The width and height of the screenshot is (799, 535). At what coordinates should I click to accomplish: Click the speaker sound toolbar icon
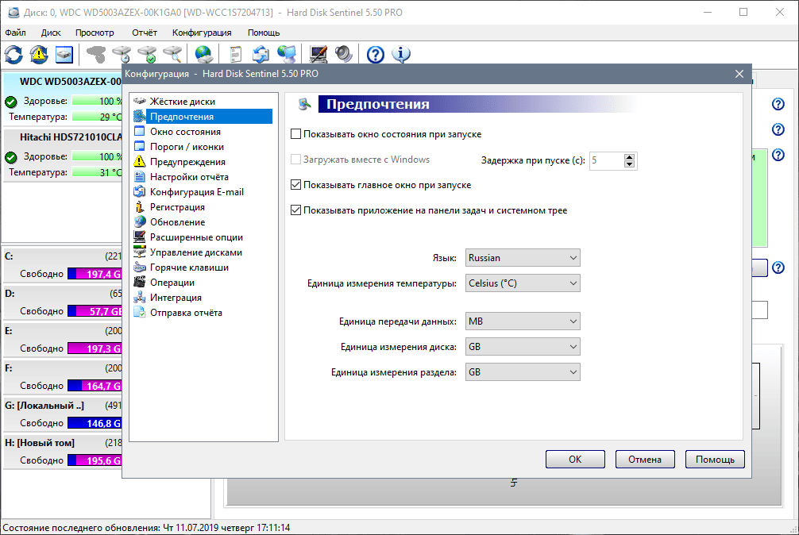pos(344,54)
